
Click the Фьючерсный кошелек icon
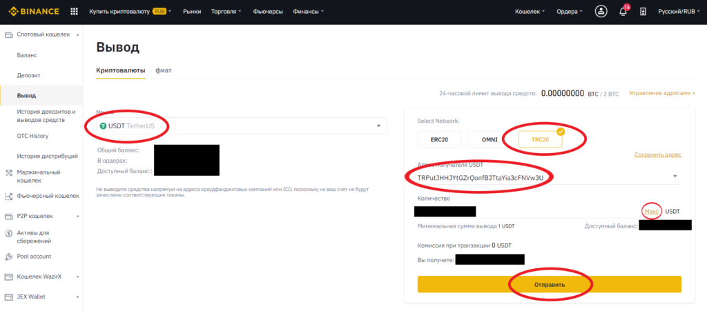(8, 197)
